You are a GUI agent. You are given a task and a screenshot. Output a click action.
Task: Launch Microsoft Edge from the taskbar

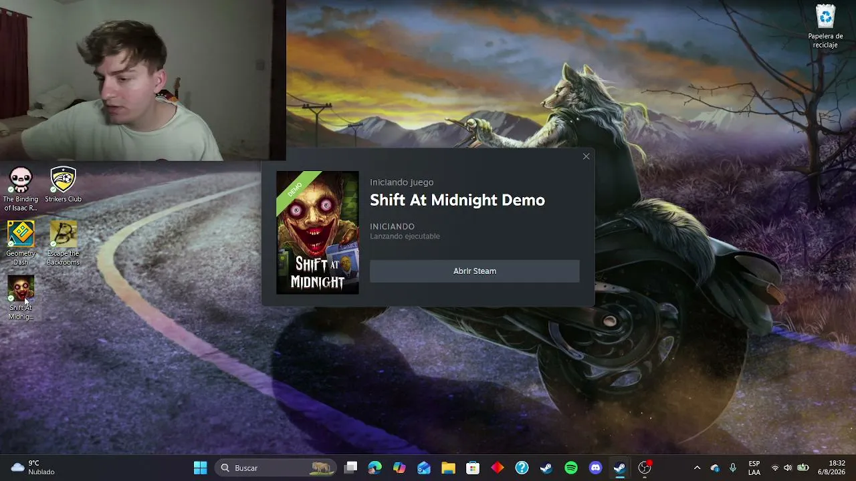(374, 468)
